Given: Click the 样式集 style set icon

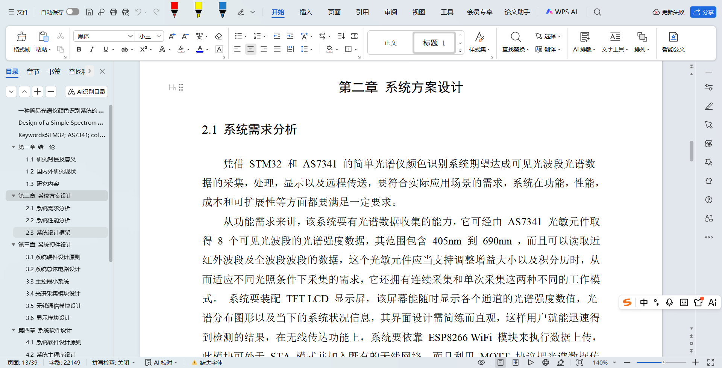Looking at the screenshot, I should 479,37.
